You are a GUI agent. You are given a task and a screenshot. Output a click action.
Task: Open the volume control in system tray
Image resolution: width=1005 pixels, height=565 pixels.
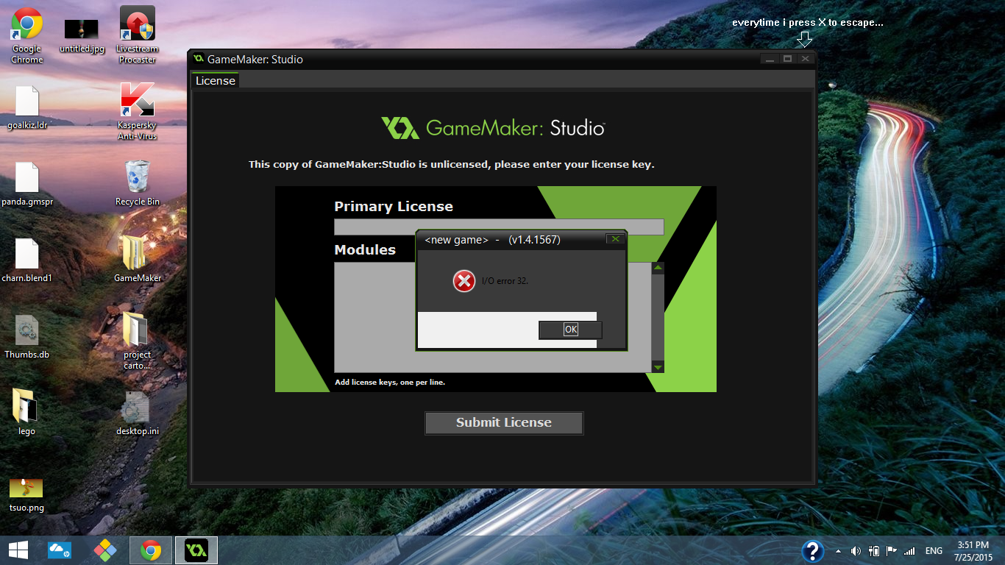pos(856,551)
